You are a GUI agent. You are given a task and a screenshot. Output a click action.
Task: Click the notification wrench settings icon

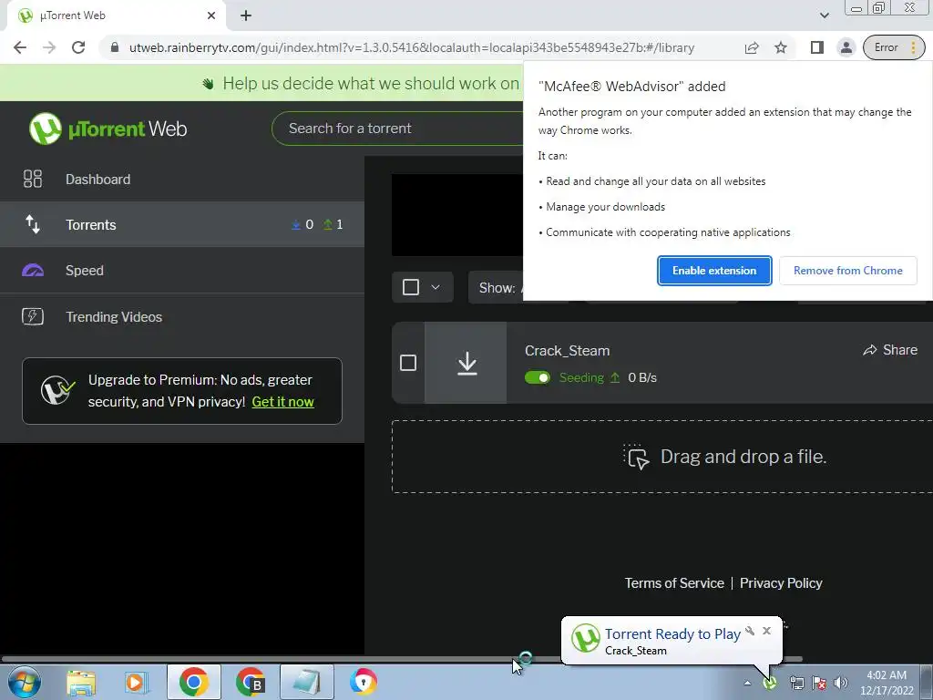pyautogui.click(x=750, y=631)
